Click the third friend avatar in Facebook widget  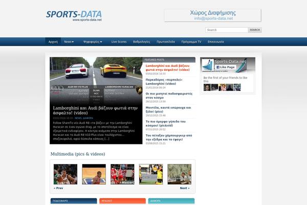pos(222,87)
